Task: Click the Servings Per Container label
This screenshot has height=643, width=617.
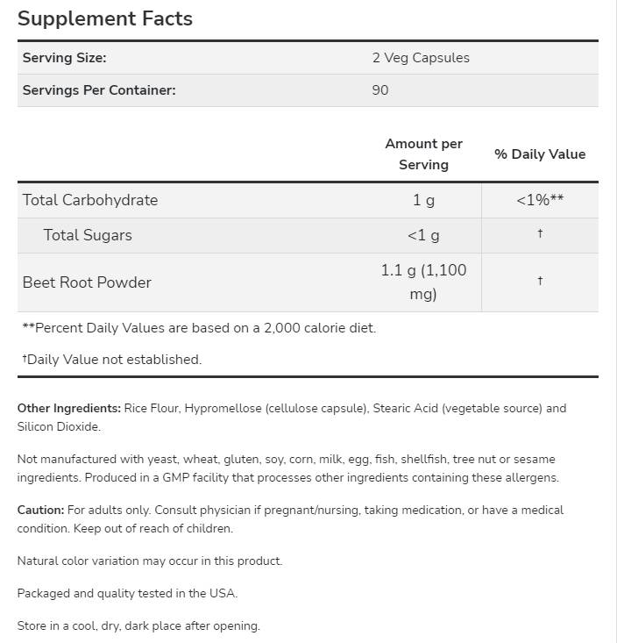Action: point(99,90)
